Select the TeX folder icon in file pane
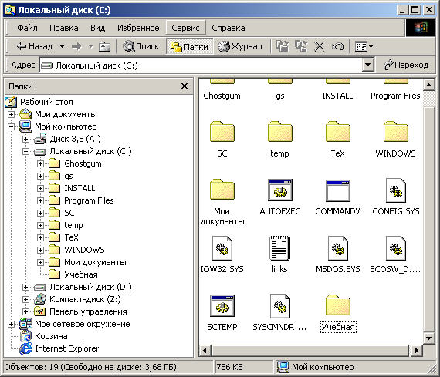 [337, 132]
